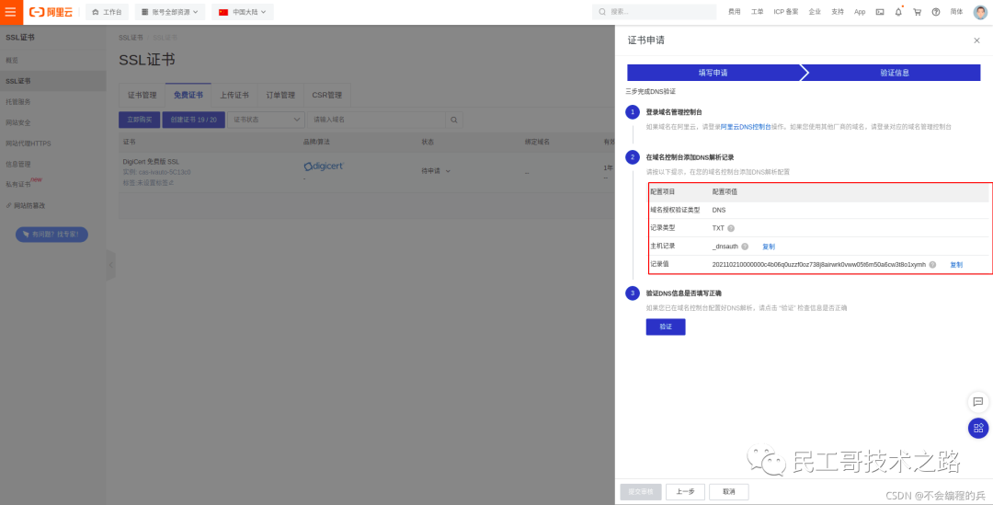993x505 pixels.
Task: Click the help icon beside _dnsauth
Action: [745, 247]
